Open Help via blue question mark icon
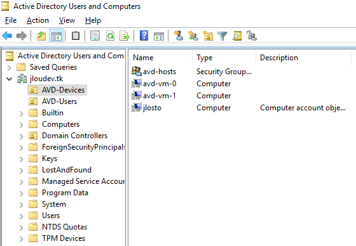The width and height of the screenshot is (356, 246). tap(144, 36)
